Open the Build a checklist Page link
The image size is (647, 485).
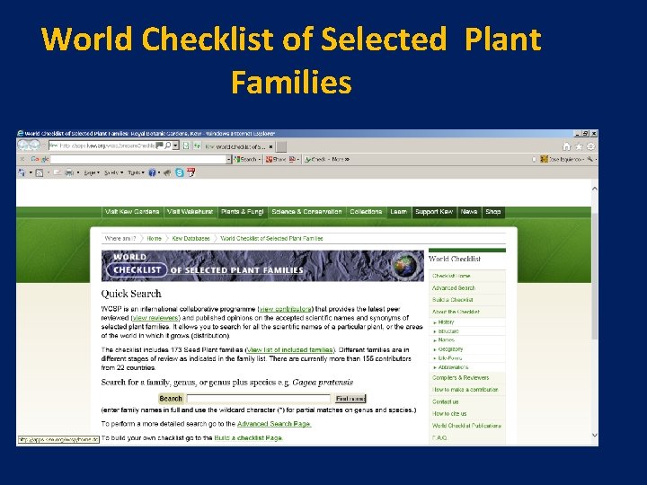[248, 438]
